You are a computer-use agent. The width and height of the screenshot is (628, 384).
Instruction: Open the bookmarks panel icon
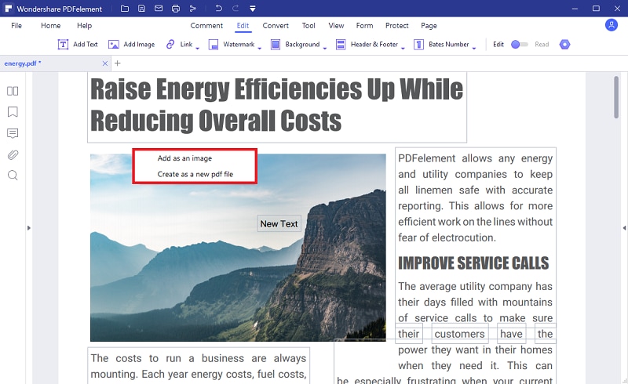point(13,112)
